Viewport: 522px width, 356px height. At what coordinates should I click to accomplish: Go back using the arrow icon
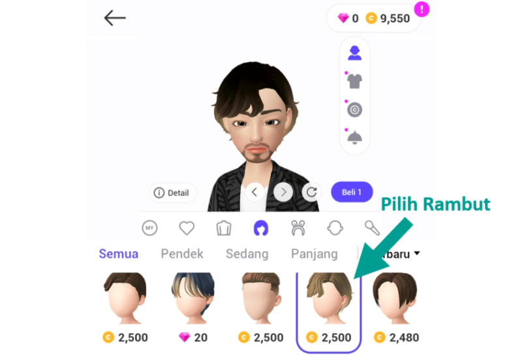pyautogui.click(x=115, y=18)
